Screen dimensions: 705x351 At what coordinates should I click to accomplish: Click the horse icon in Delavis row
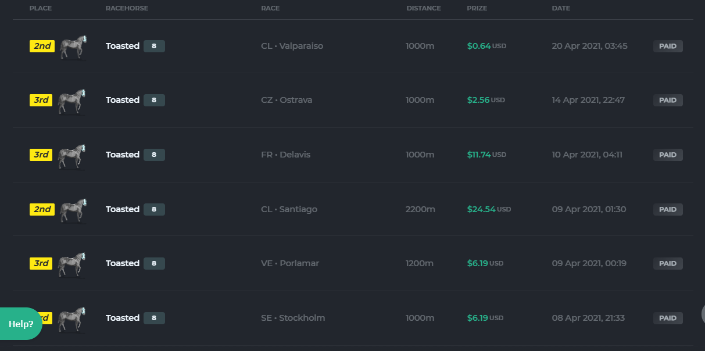click(73, 156)
